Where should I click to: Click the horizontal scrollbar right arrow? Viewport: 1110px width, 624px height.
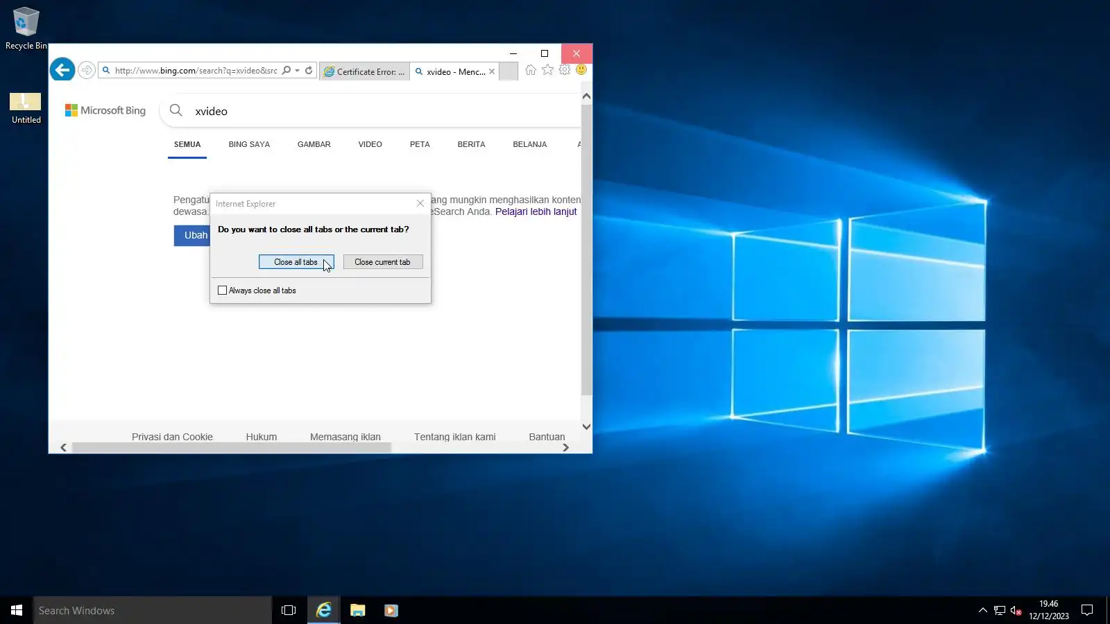pos(565,448)
